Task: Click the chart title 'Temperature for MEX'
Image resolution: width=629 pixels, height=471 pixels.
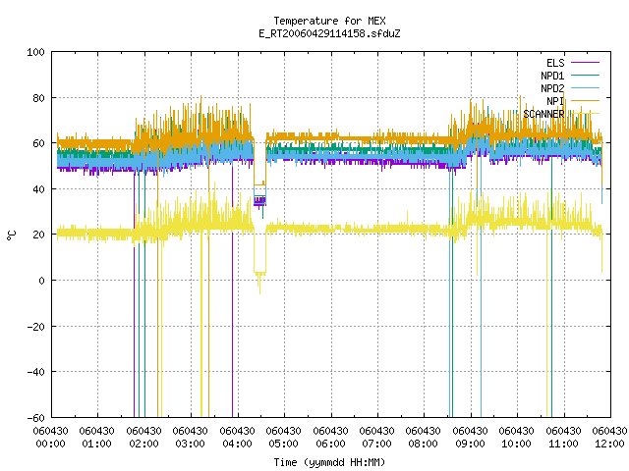Action: tap(330, 21)
